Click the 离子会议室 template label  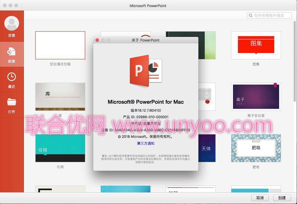click(256, 116)
